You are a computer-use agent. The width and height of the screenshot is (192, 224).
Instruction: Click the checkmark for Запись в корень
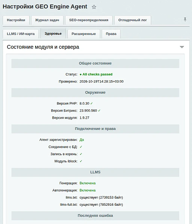tap(81, 154)
